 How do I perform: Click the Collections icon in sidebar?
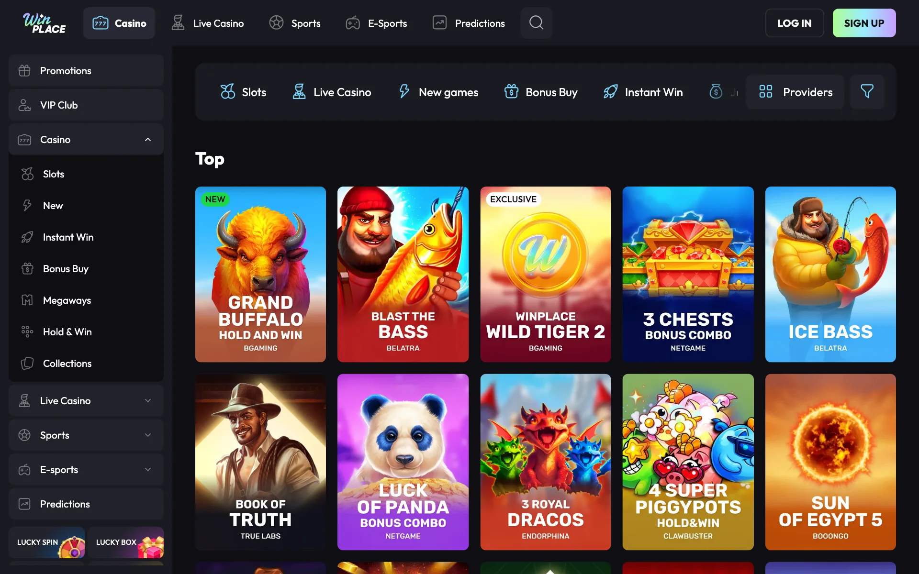(27, 364)
